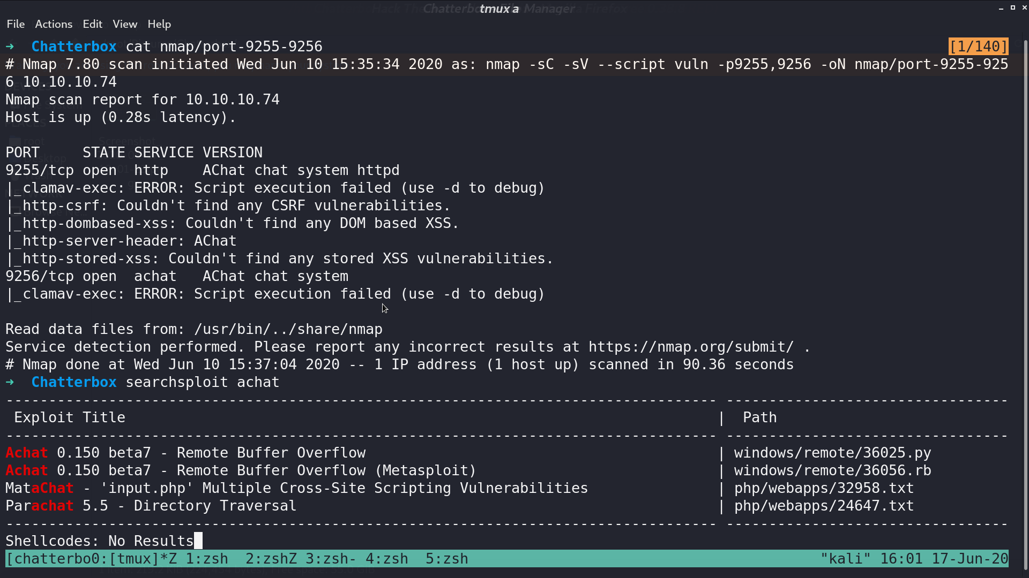The height and width of the screenshot is (578, 1029).
Task: Click the https://nmap.org/submit/ URL
Action: pos(691,347)
